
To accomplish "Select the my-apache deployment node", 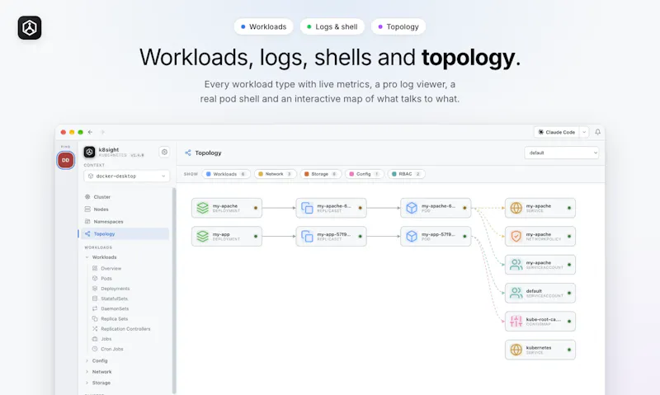I will coord(227,208).
